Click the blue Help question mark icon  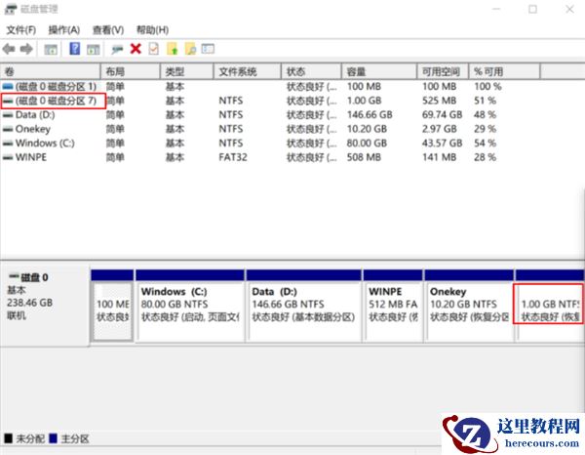click(x=75, y=49)
